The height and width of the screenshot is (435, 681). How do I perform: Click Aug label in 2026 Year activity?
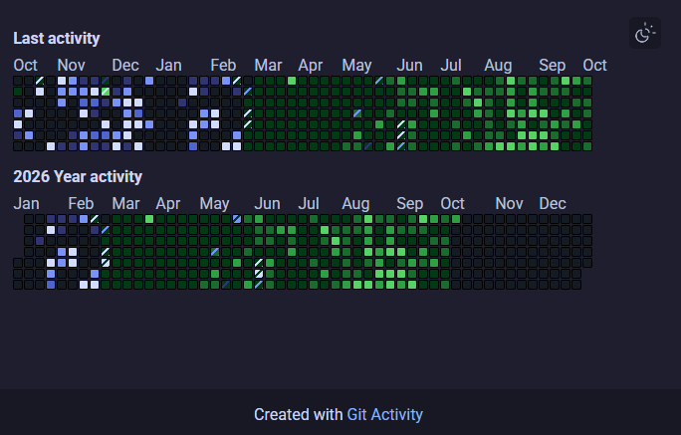click(355, 204)
